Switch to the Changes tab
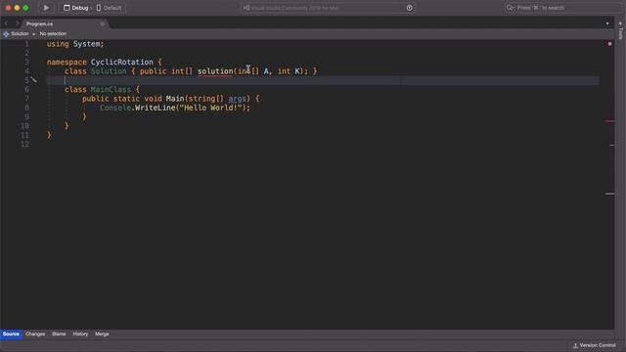Image resolution: width=626 pixels, height=352 pixels. click(x=35, y=334)
